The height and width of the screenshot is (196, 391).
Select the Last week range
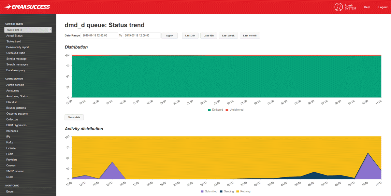click(x=228, y=35)
